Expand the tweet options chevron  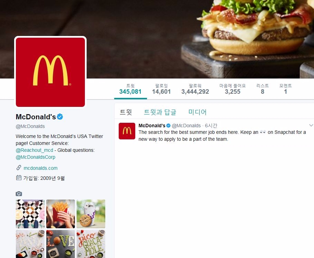(311, 125)
